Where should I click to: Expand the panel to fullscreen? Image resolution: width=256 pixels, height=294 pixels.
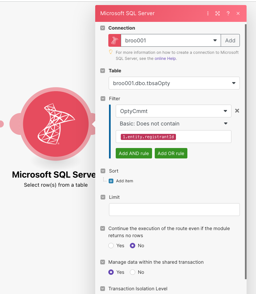218,13
